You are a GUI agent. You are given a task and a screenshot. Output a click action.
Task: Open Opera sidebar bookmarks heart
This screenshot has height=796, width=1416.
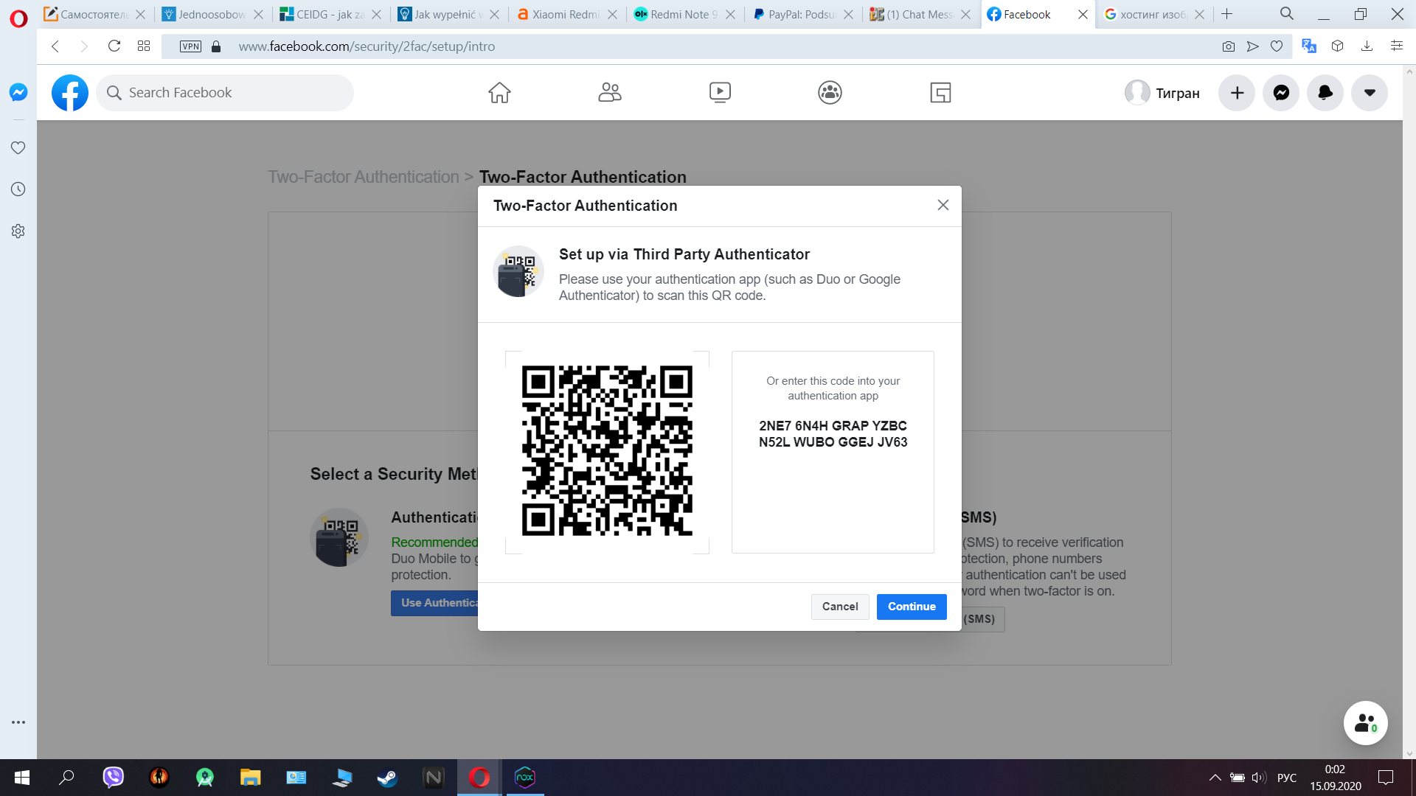18,147
